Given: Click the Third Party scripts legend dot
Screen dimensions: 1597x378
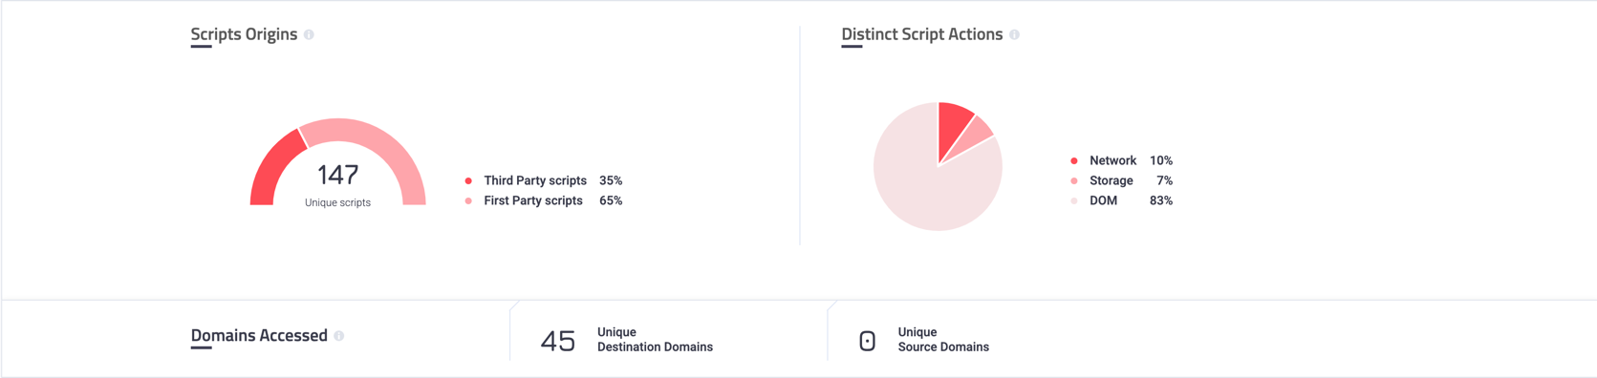Looking at the screenshot, I should [x=468, y=180].
